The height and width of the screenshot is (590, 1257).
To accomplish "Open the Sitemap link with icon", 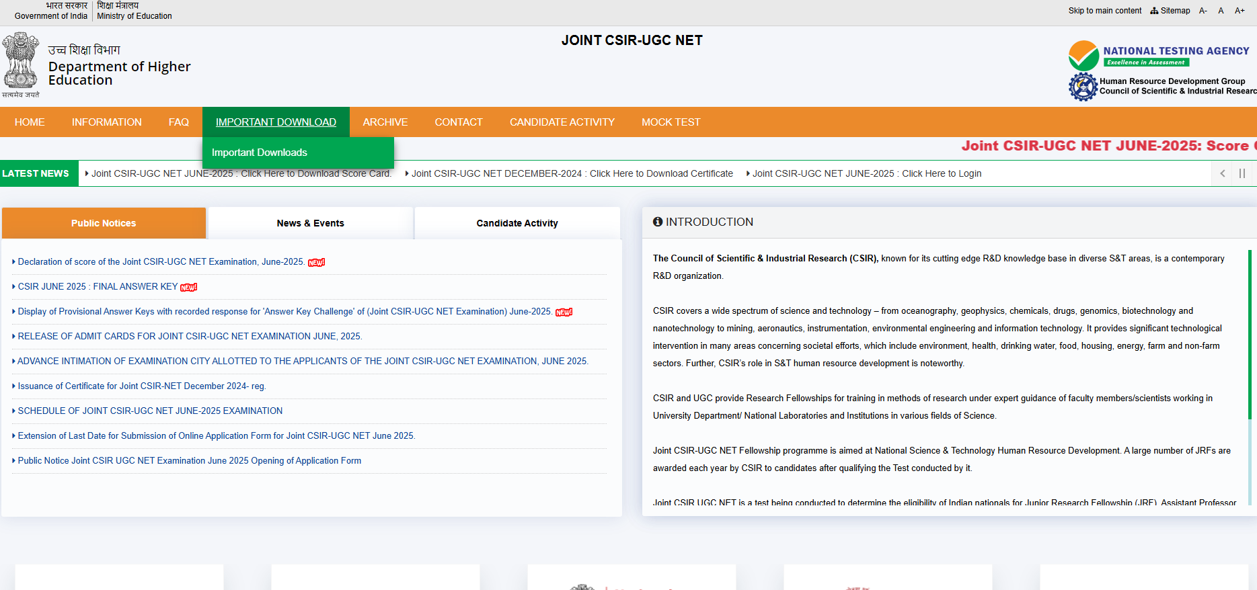I will [1170, 11].
